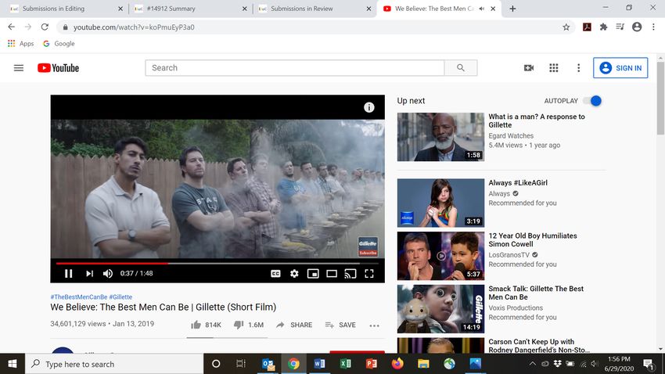
Task: Open the media control icon in toolbar
Action: (x=620, y=27)
